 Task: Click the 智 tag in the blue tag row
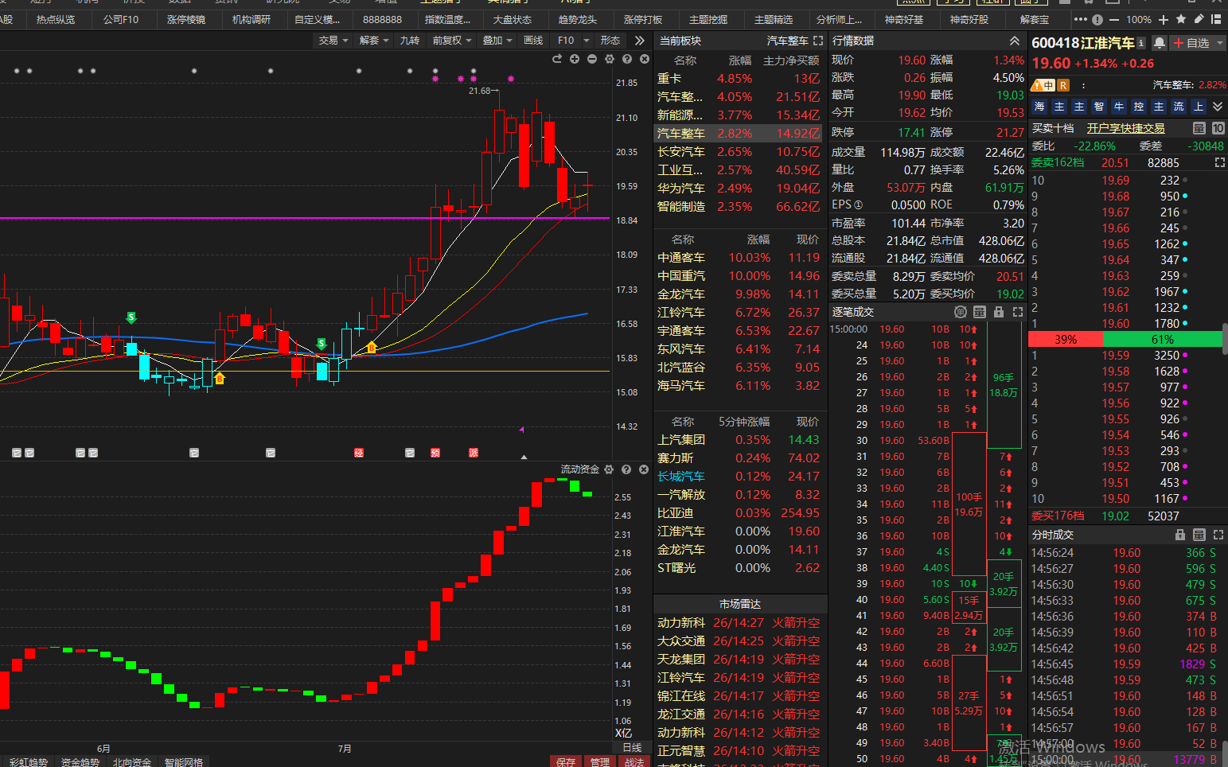tap(1099, 107)
